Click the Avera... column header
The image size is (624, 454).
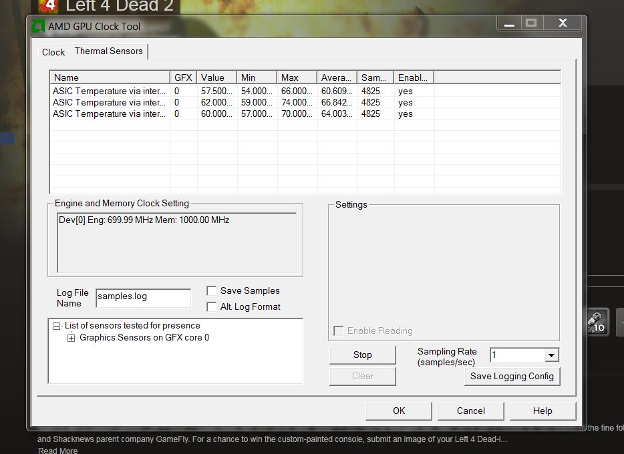point(337,77)
